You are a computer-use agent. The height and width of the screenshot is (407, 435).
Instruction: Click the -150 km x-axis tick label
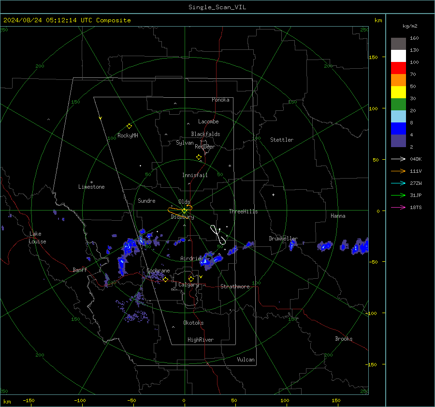point(29,400)
